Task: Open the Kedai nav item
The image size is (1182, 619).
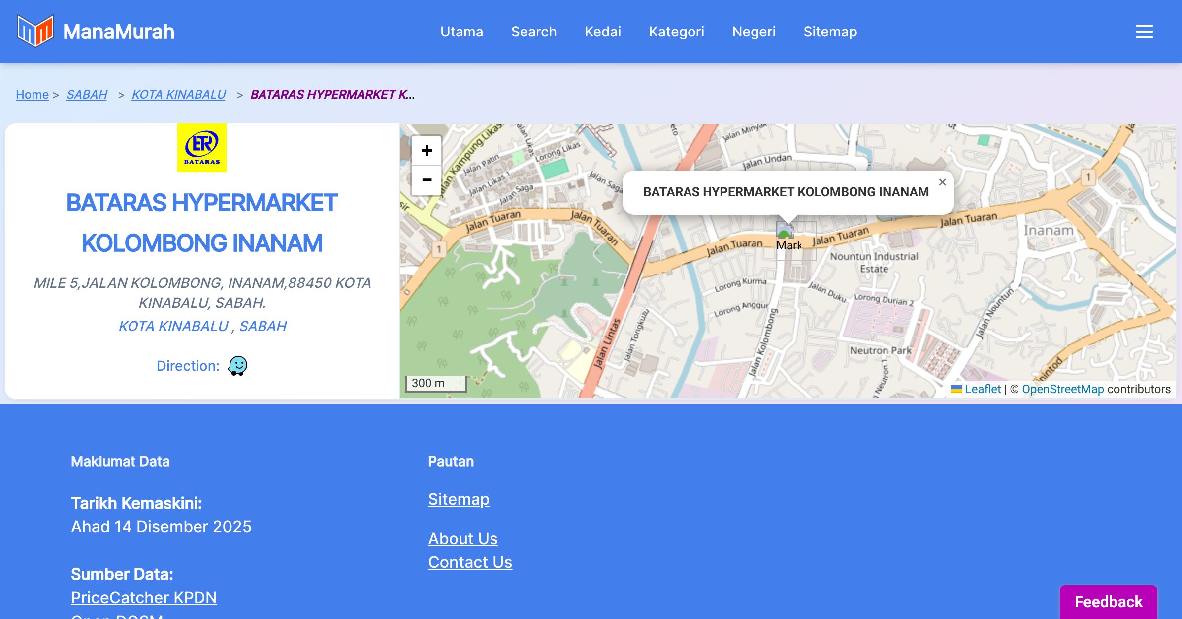Action: tap(602, 32)
